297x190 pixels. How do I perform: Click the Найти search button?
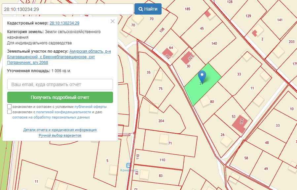[148, 9]
